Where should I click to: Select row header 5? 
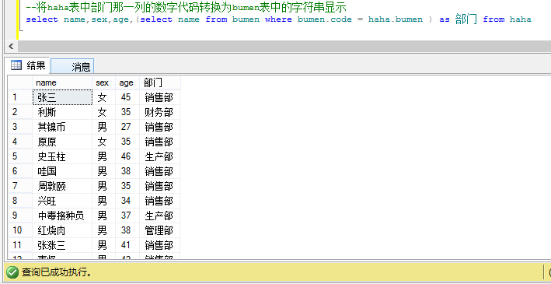click(x=20, y=156)
